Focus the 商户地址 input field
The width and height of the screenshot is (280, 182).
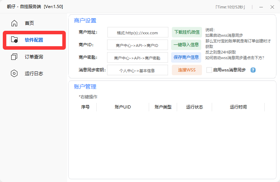pos(138,33)
